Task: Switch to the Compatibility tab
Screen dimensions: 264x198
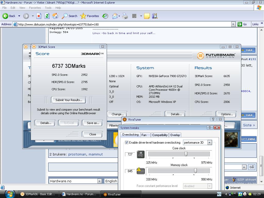Action: click(160, 135)
